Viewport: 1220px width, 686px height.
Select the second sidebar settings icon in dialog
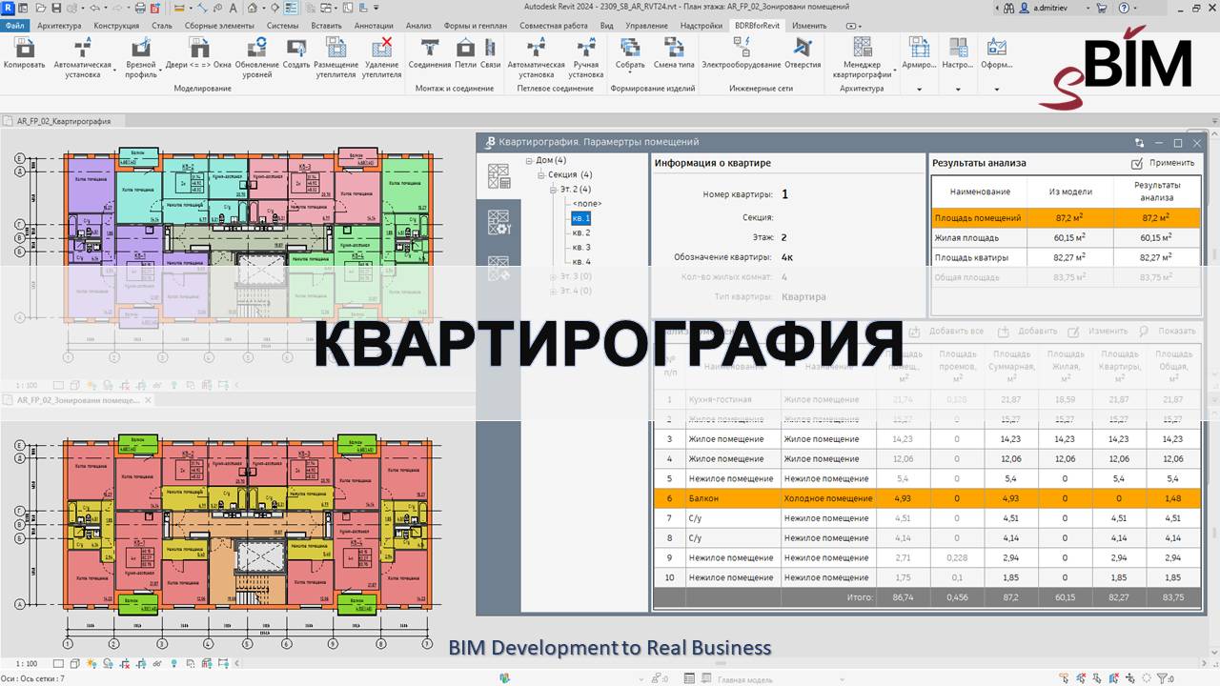click(498, 223)
